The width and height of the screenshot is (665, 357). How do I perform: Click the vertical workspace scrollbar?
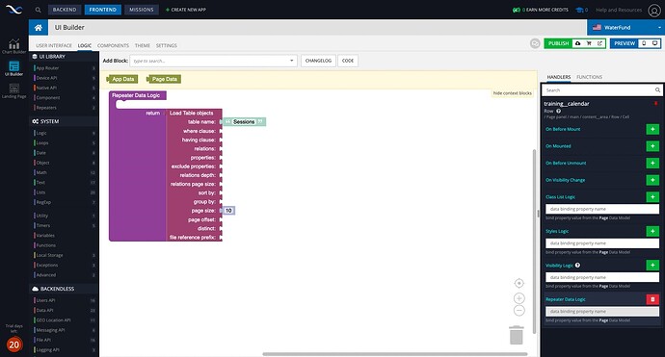tap(534, 242)
